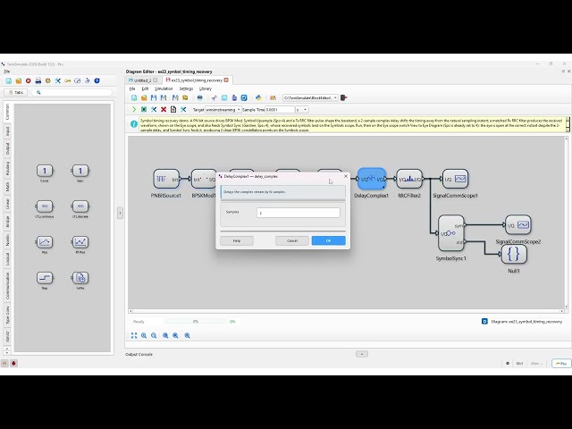This screenshot has width=572, height=429.
Task: Click the blue shield icon in the main toolbar
Action: [97, 80]
